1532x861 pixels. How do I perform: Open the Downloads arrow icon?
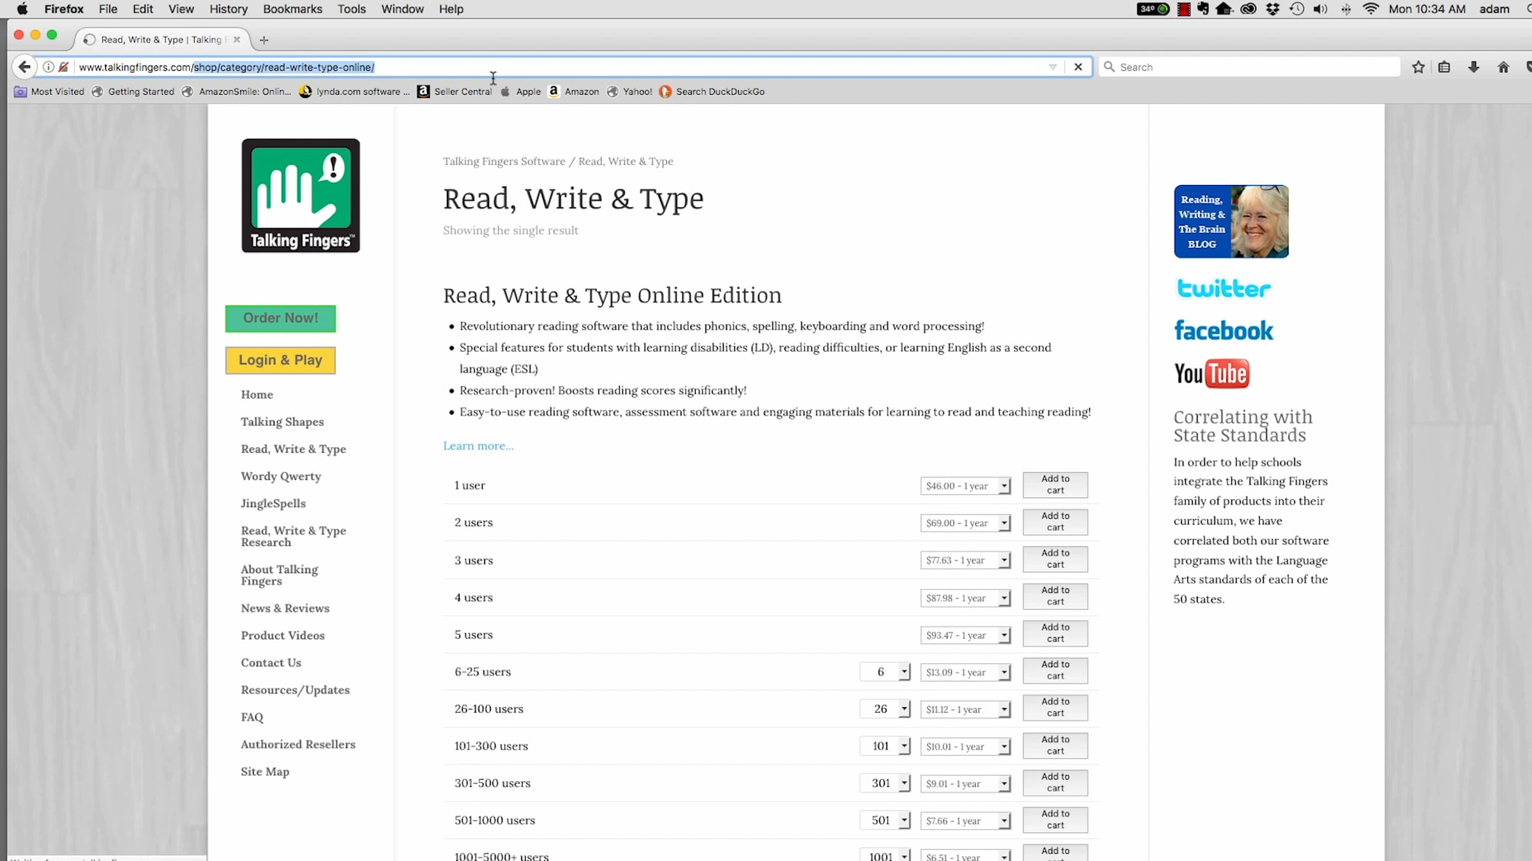[1474, 67]
